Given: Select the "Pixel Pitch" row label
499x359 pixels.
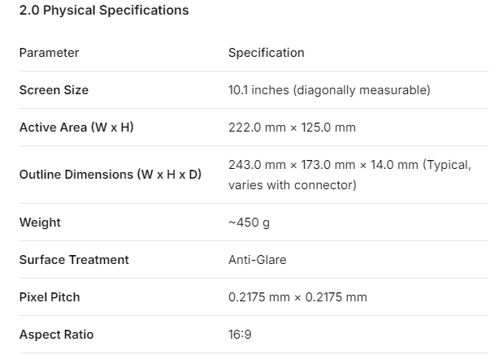Looking at the screenshot, I should click(x=50, y=297).
